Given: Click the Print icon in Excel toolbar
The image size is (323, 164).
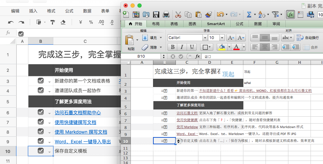Looking at the screenshot, I should [x=166, y=15].
